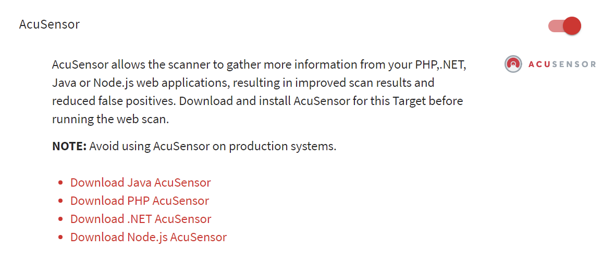Download the Java AcuSensor

(141, 182)
